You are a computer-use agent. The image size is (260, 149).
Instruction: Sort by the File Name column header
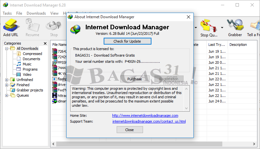point(59,45)
